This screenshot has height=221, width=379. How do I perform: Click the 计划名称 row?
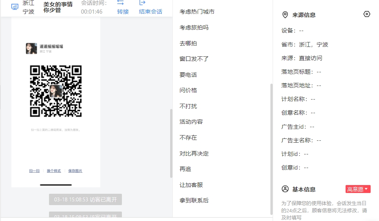click(x=298, y=99)
